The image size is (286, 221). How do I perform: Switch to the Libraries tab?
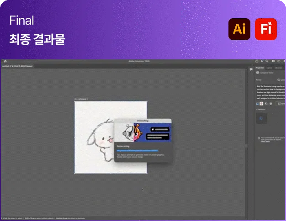(x=279, y=68)
